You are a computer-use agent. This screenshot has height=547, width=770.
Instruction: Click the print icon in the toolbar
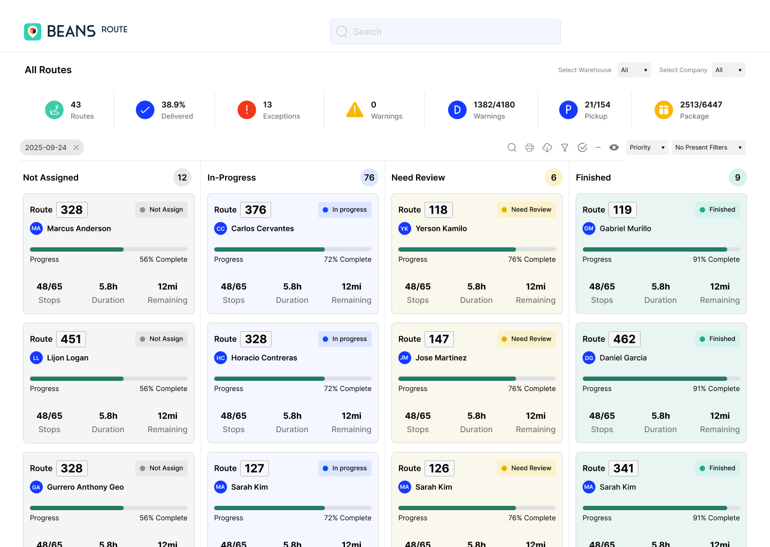pyautogui.click(x=529, y=147)
